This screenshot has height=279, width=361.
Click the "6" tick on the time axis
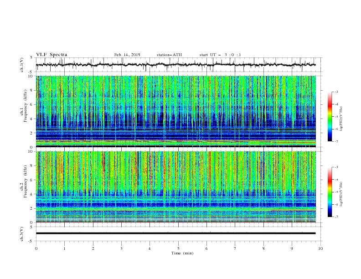[x=206, y=248]
